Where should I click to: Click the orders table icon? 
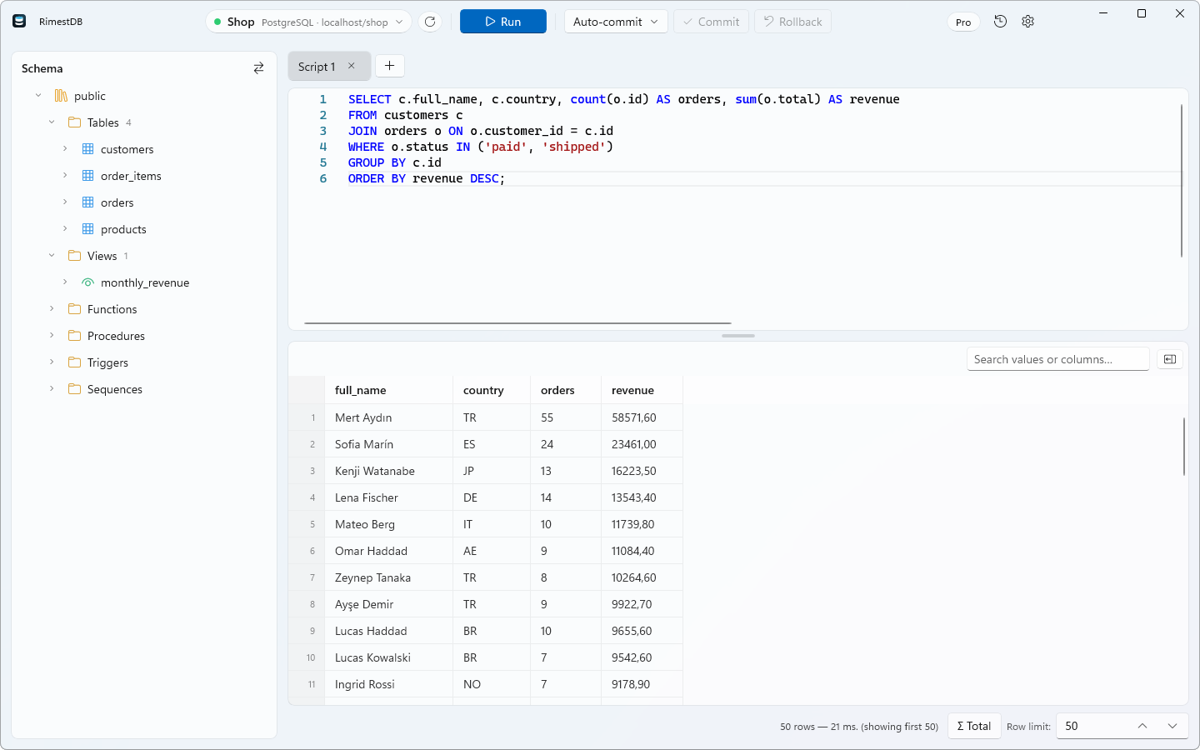coord(87,202)
